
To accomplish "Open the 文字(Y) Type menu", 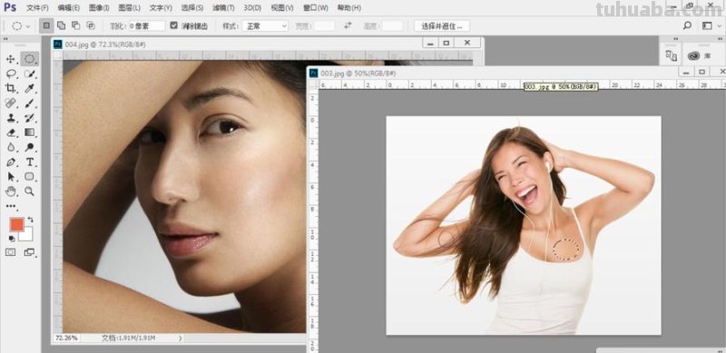I will [x=161, y=8].
